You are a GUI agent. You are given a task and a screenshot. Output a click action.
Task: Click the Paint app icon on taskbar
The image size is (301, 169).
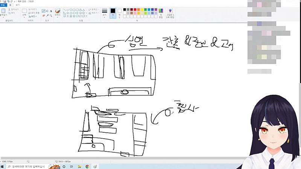tap(95, 167)
